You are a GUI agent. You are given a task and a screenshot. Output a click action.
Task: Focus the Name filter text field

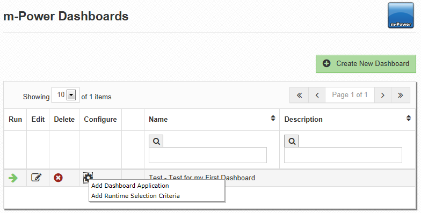coord(208,155)
